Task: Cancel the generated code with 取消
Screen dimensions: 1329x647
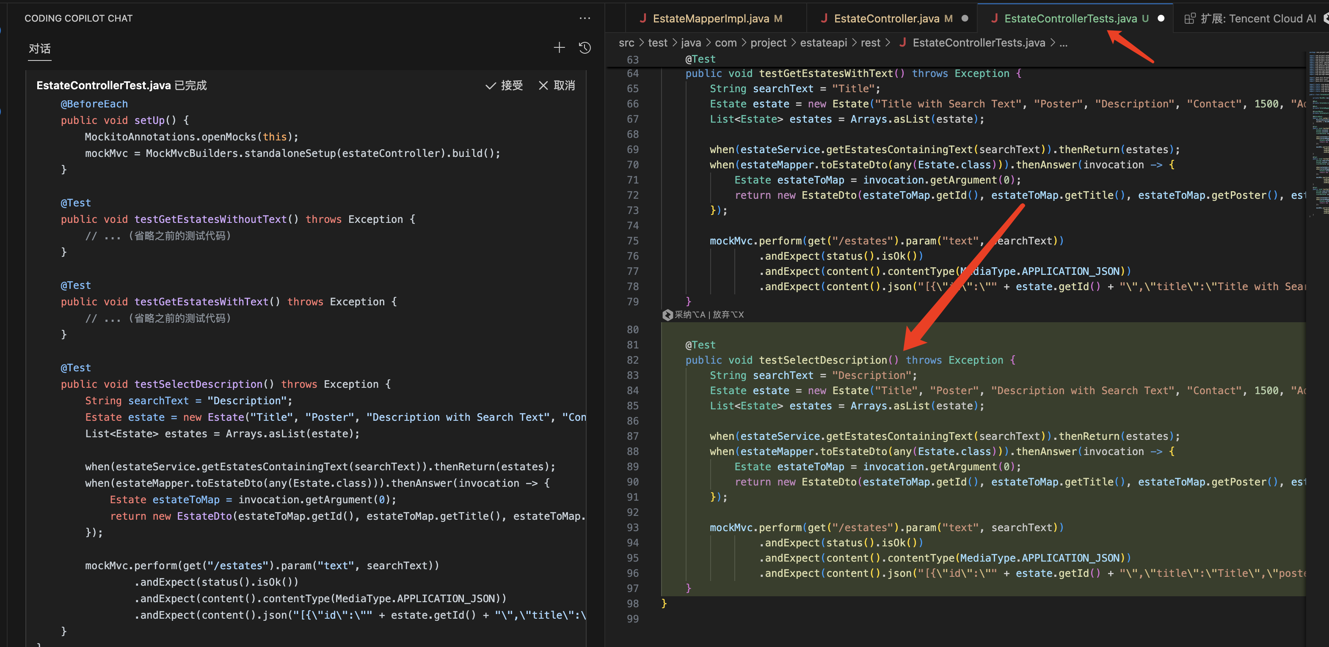Action: point(557,85)
